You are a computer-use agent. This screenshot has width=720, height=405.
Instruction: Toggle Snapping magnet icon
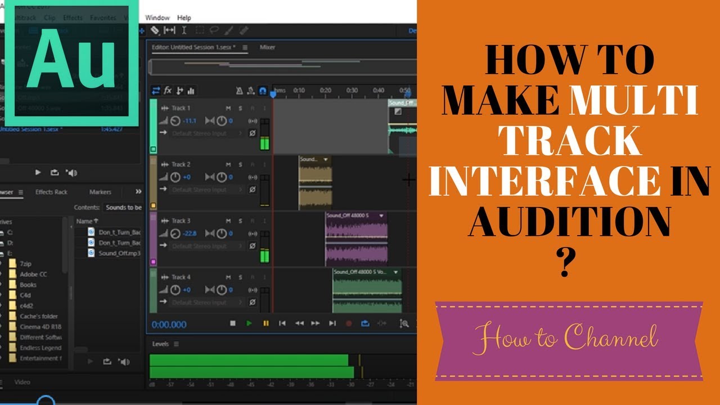(x=262, y=91)
